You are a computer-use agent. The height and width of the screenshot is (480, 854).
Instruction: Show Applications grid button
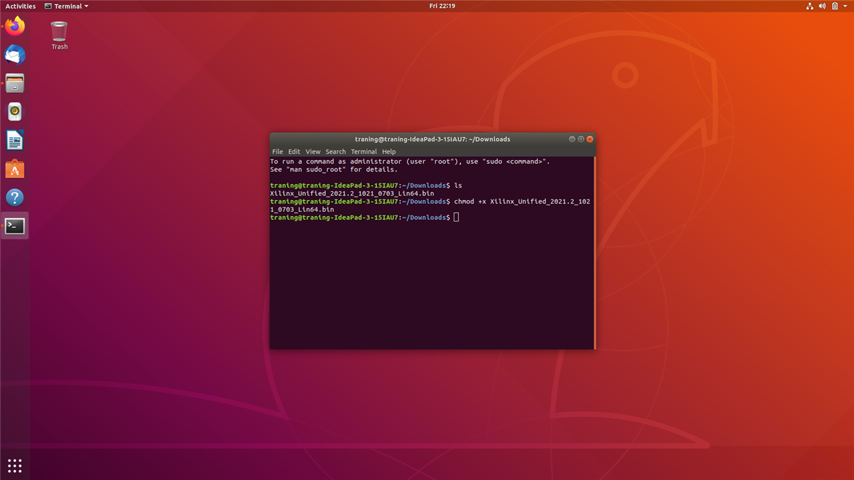(15, 465)
